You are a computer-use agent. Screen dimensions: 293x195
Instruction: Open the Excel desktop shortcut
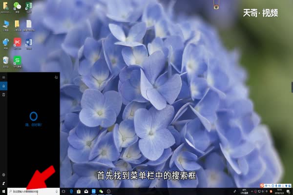click(x=29, y=7)
